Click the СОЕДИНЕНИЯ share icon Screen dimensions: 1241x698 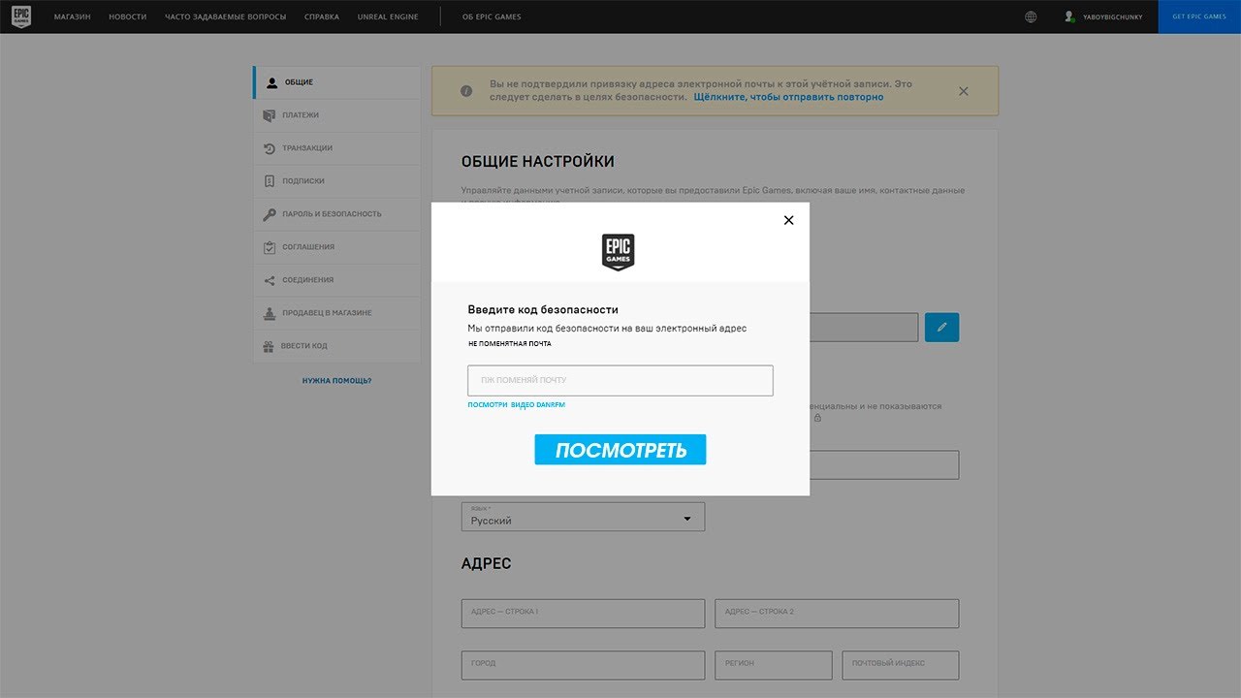[x=270, y=280]
